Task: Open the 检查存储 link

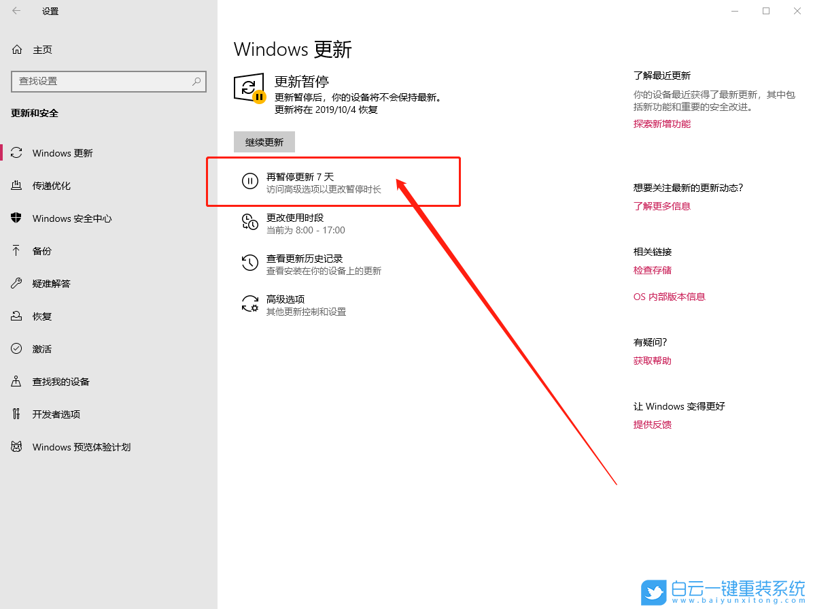Action: tap(652, 269)
